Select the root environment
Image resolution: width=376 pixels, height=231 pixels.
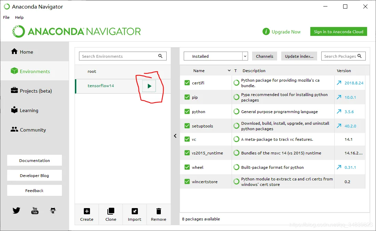(123, 71)
